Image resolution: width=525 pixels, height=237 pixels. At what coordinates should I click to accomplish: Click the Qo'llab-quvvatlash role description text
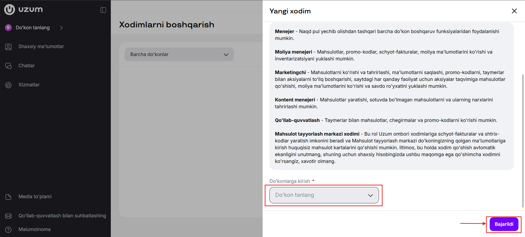386,120
